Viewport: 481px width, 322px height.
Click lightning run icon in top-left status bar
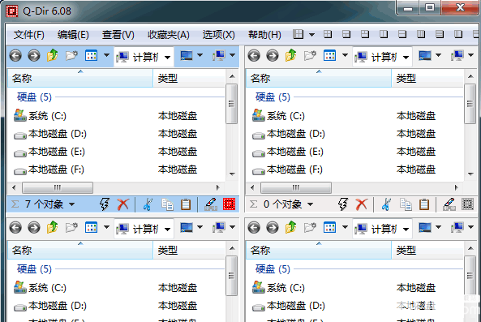click(105, 204)
